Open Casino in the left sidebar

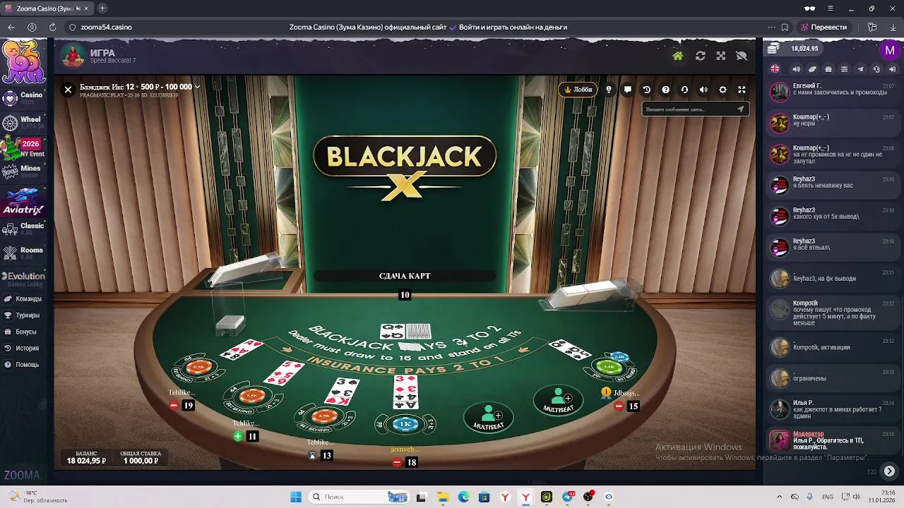click(x=23, y=97)
